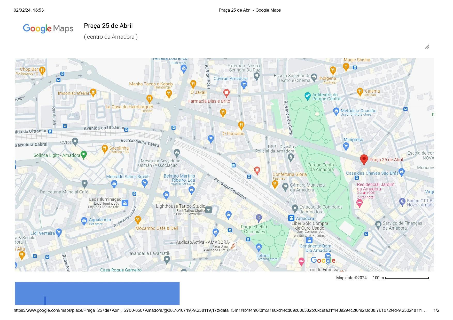This screenshot has height=320, width=453.
Task: Click the Magic Shisha bar icon
Action: pos(346,67)
